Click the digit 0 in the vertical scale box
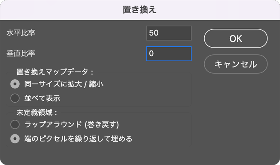280x165 pixels. 151,54
